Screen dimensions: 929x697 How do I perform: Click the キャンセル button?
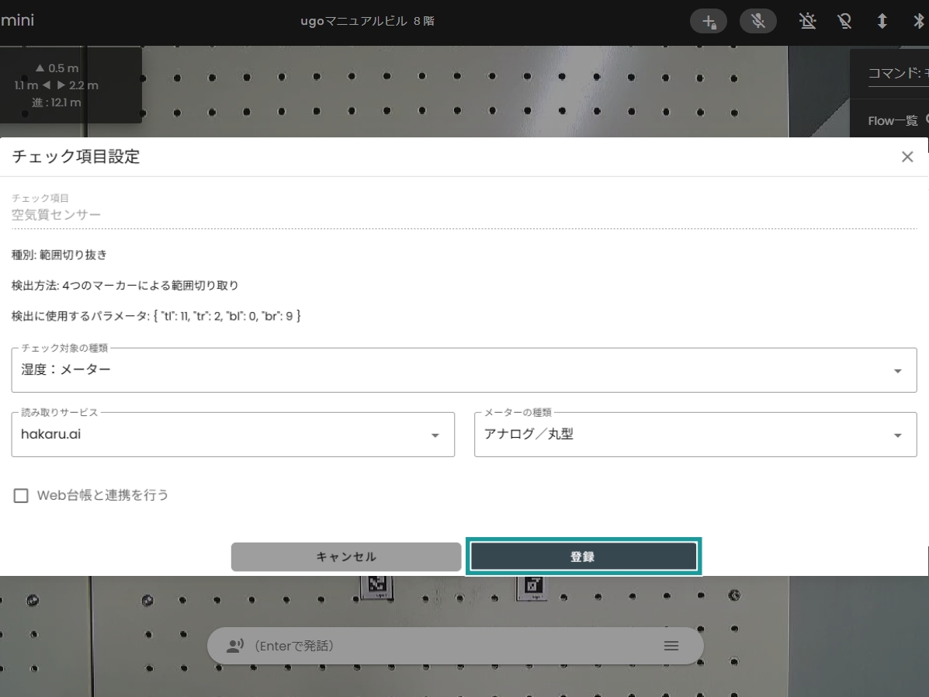pos(346,557)
